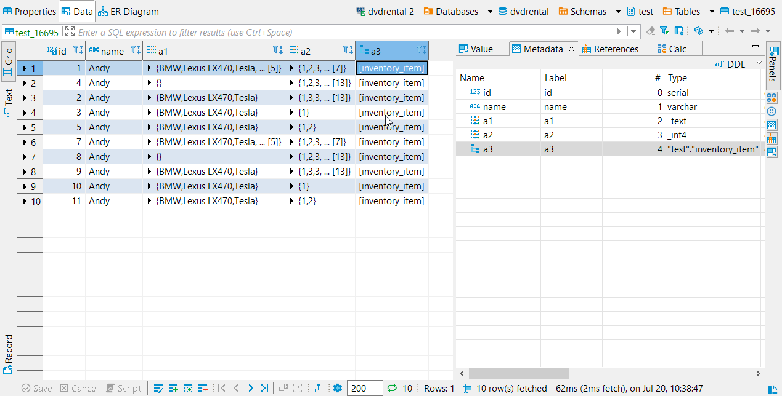Expand row 5 header arrow

click(x=25, y=127)
